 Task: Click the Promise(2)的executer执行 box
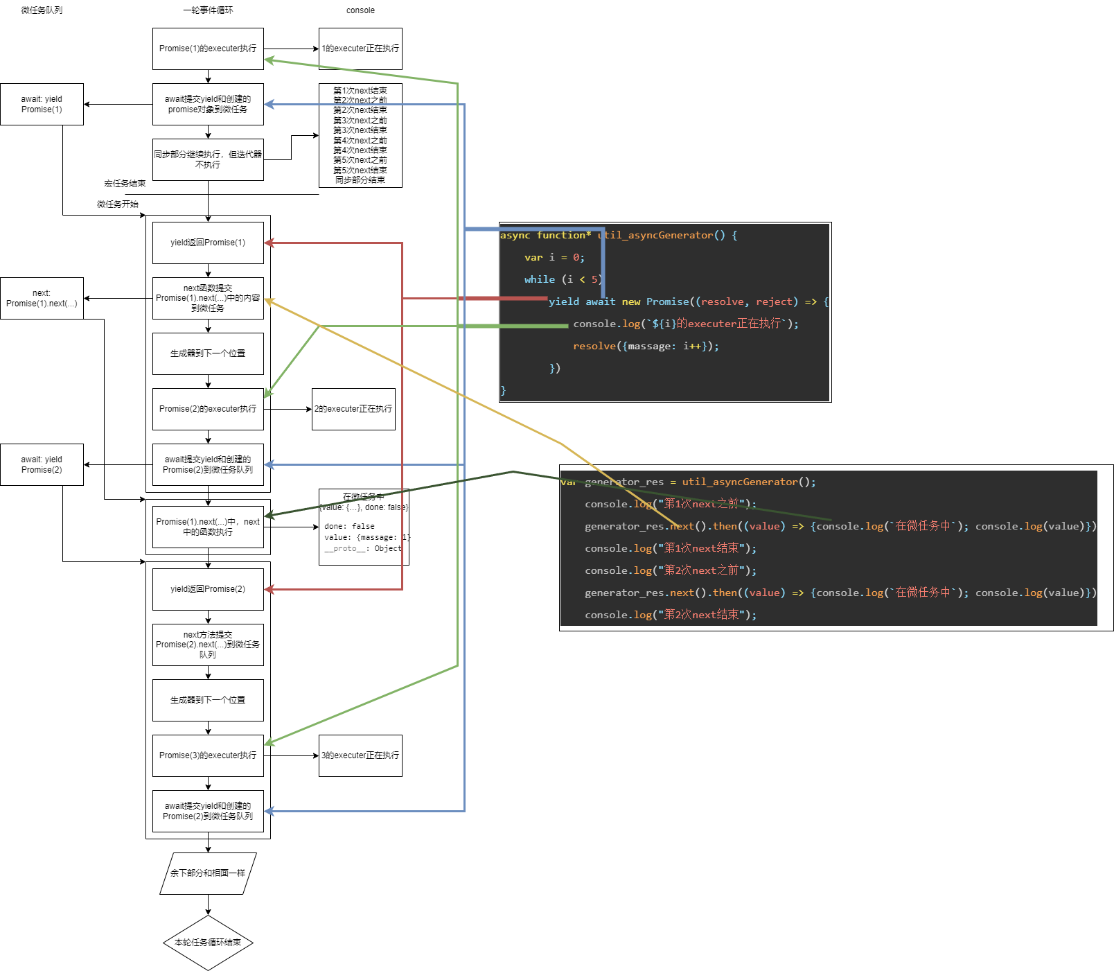pos(208,409)
